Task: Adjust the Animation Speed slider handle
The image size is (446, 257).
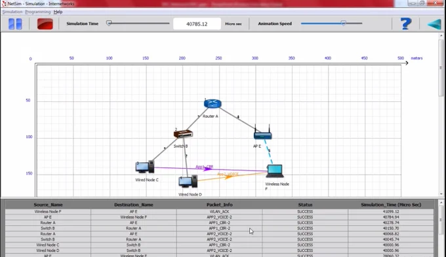Action: click(x=343, y=24)
